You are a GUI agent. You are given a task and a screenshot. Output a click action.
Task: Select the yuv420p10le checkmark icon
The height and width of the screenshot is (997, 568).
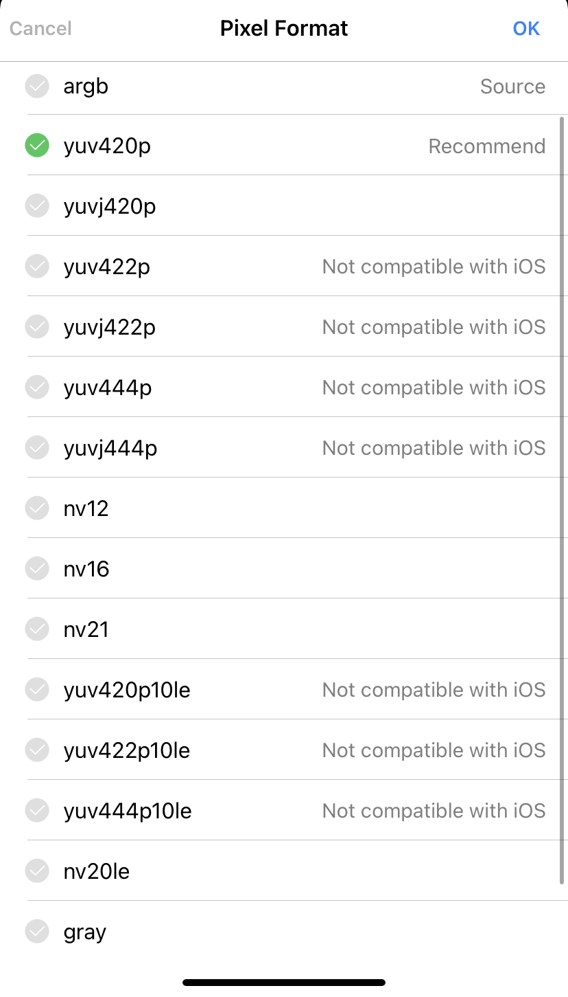(x=37, y=690)
